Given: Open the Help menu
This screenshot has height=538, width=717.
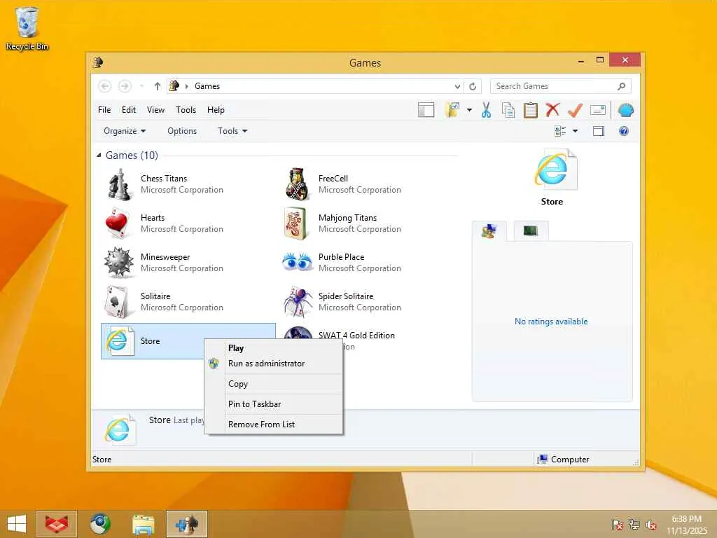Looking at the screenshot, I should [x=216, y=110].
